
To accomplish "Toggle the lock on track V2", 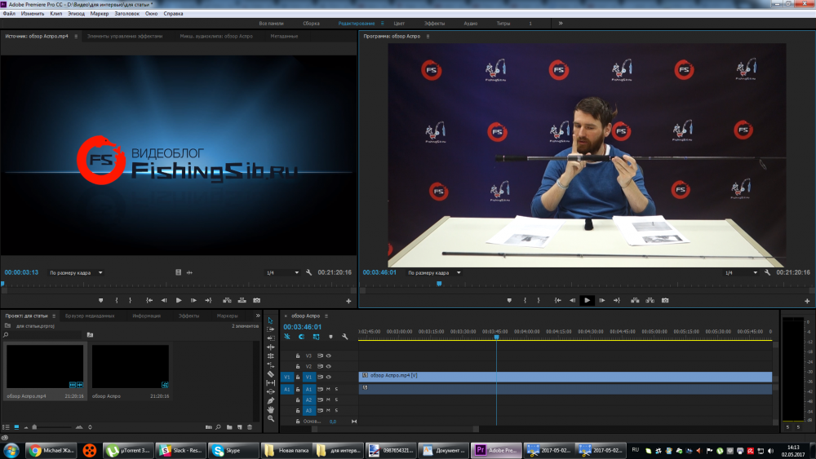I will coord(299,367).
